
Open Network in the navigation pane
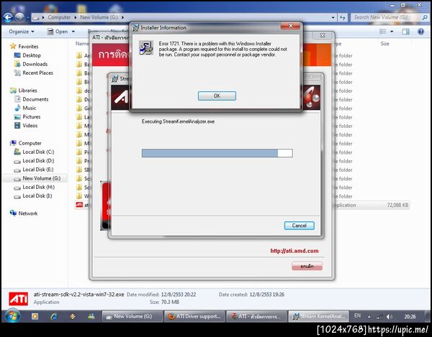[x=28, y=213]
